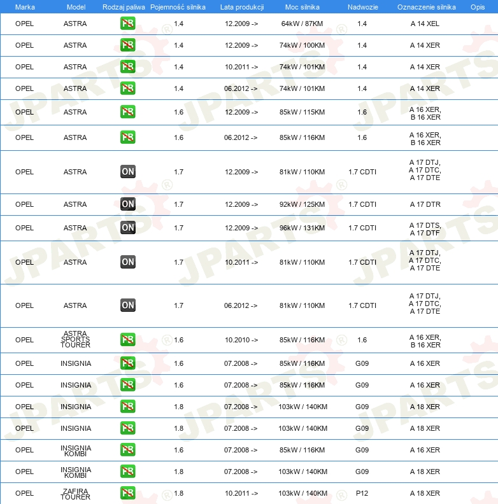Click the ON diesel icon in the ASTRA 1.7 06.2012 row
498x504 pixels.
click(x=128, y=305)
